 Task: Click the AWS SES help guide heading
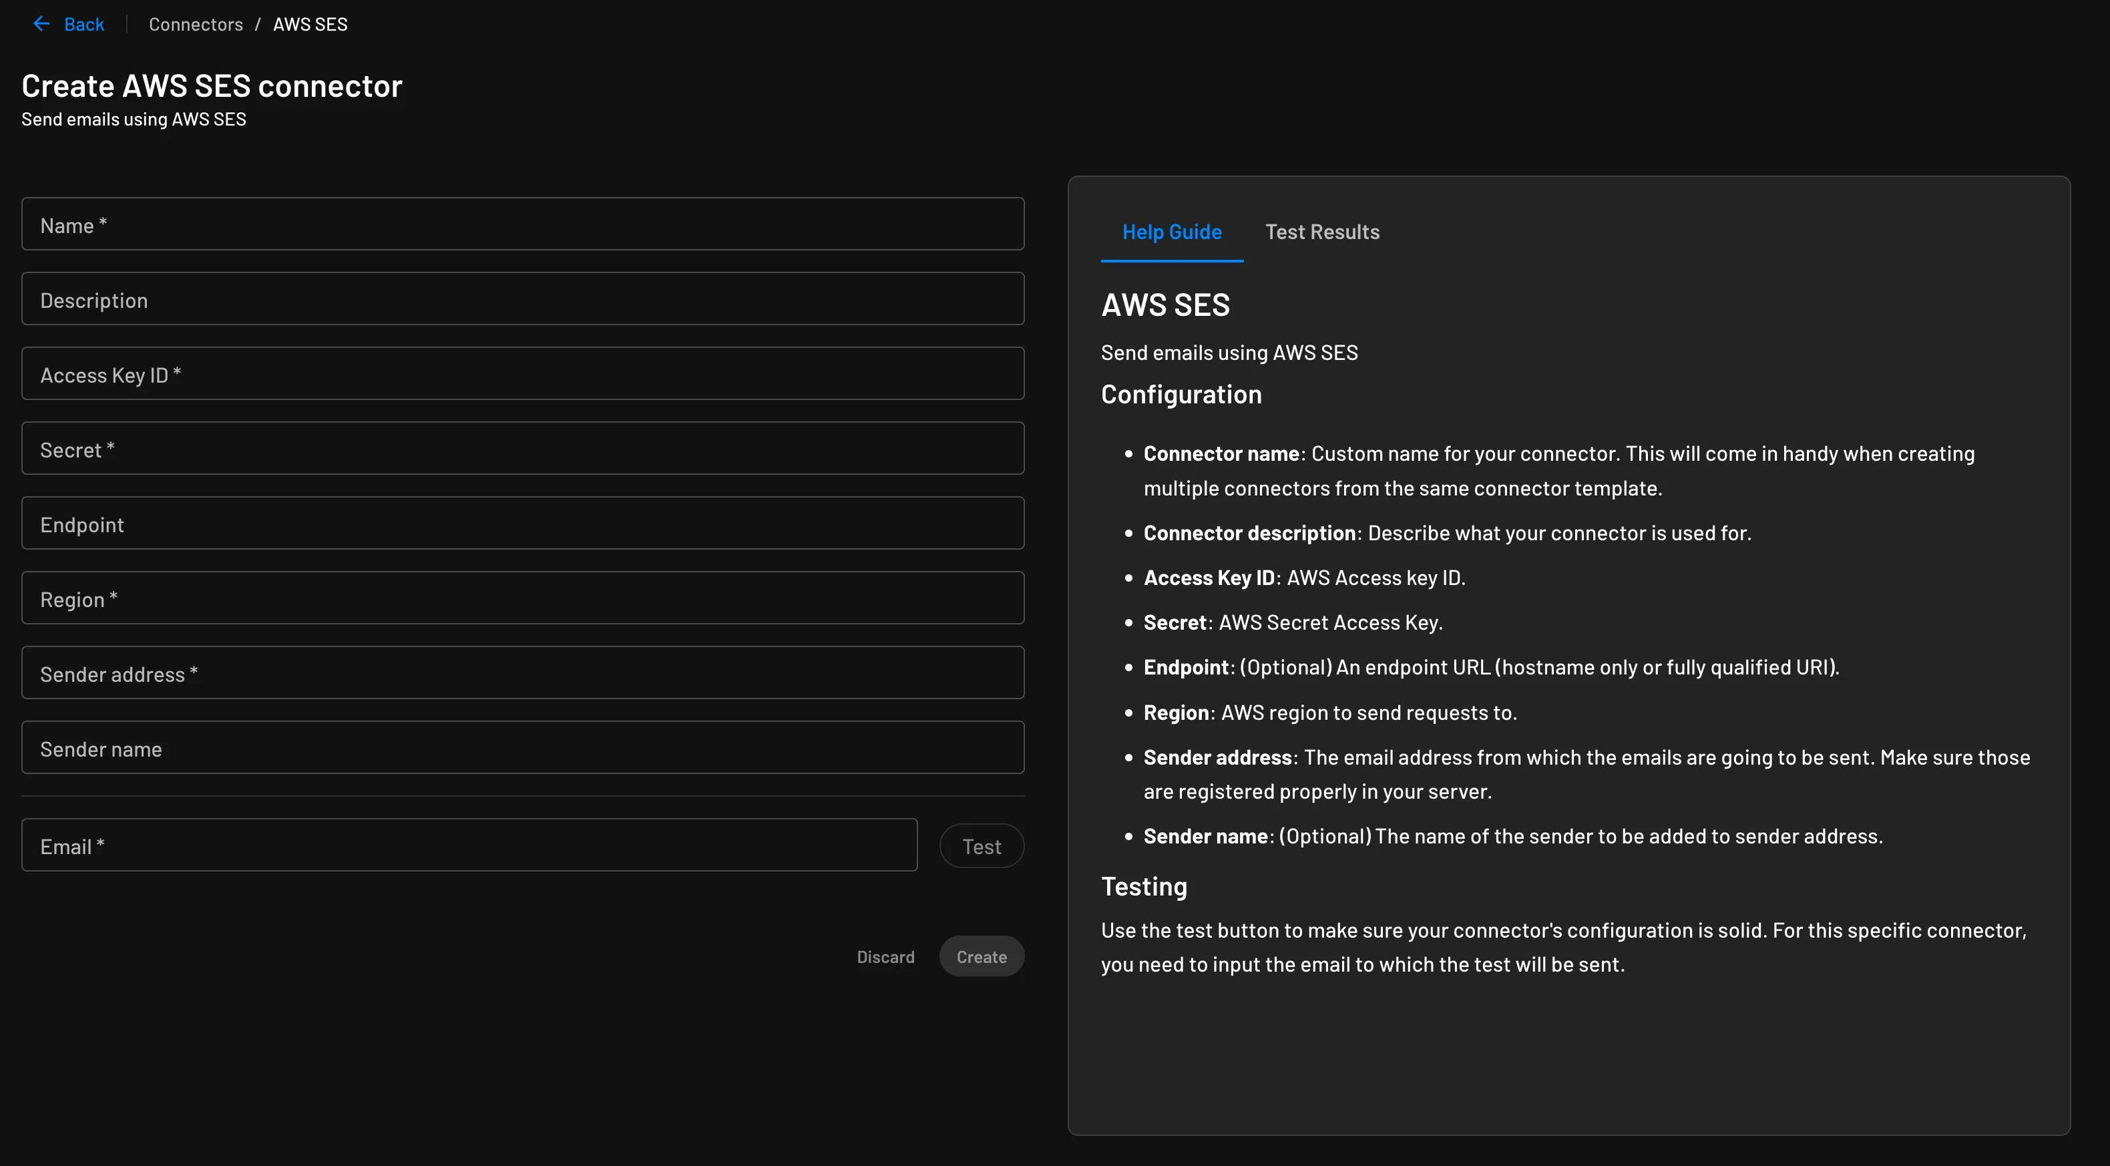pos(1165,305)
